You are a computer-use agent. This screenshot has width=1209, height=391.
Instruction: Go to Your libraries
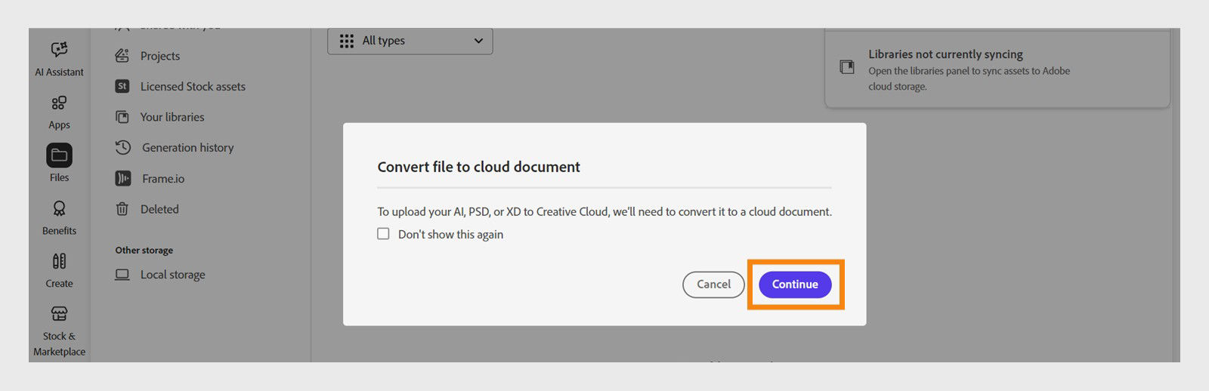pyautogui.click(x=172, y=117)
